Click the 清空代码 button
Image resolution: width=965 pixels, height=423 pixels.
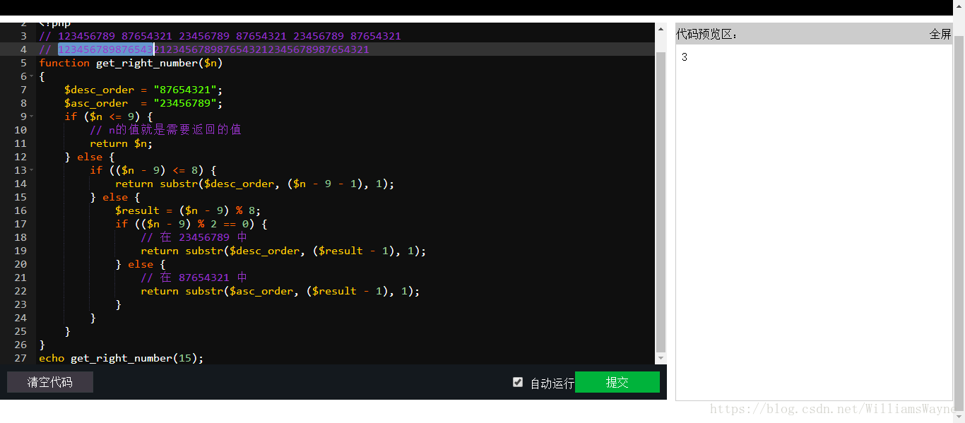pos(49,382)
